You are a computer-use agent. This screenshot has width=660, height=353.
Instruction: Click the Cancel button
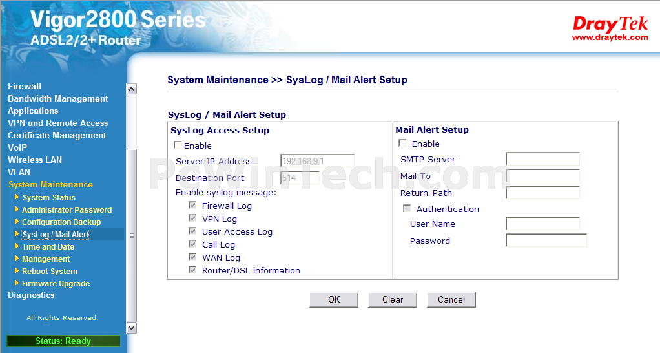click(x=451, y=299)
